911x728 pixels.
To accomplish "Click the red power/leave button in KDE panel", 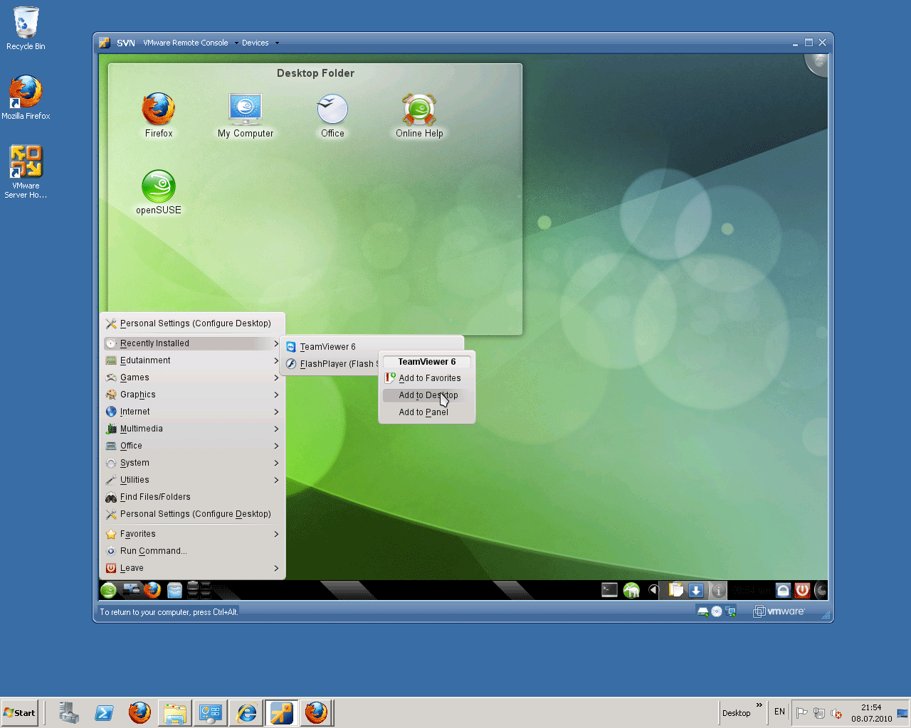I will click(802, 590).
